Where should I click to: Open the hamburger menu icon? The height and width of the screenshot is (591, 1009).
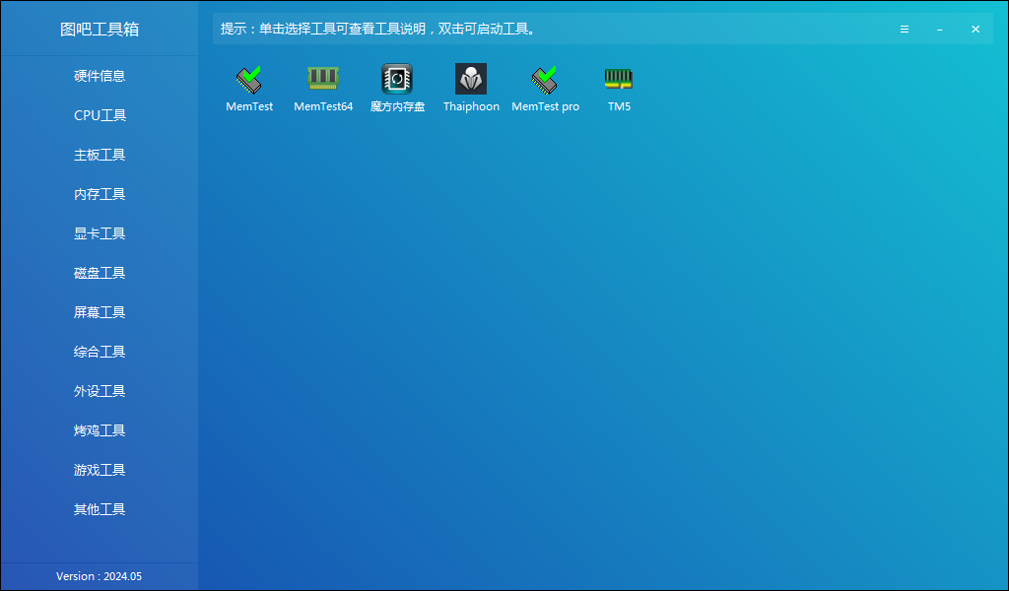[905, 29]
